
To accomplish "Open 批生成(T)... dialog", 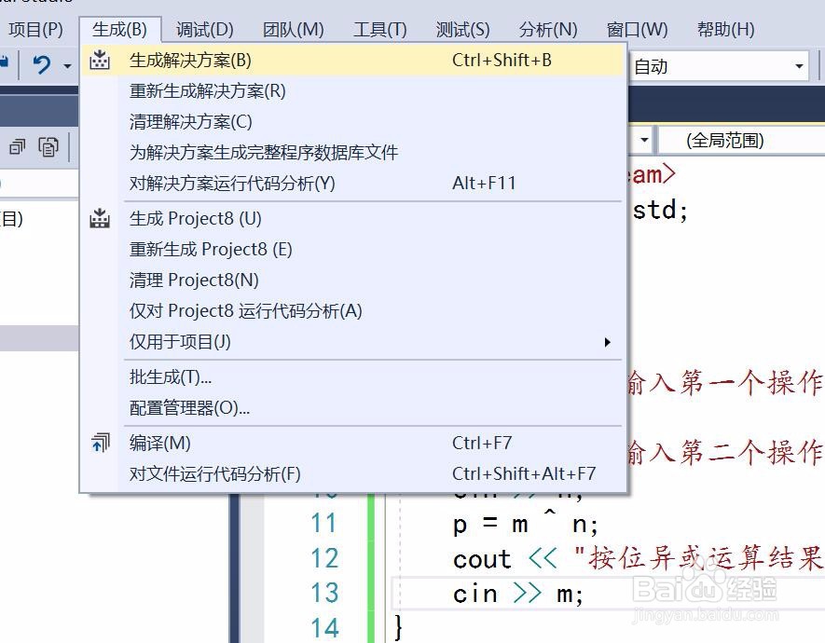I will click(x=353, y=377).
